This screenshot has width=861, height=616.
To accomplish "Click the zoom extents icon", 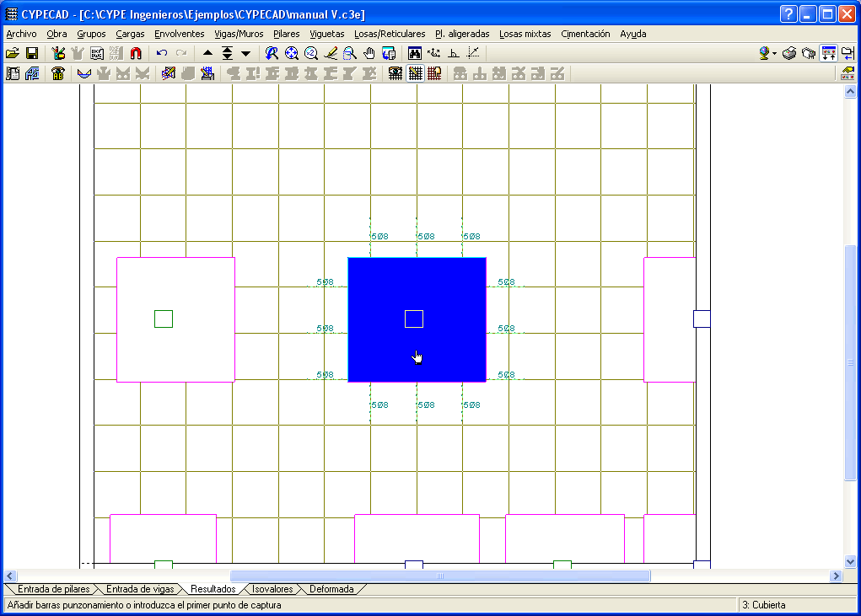I will pos(292,53).
